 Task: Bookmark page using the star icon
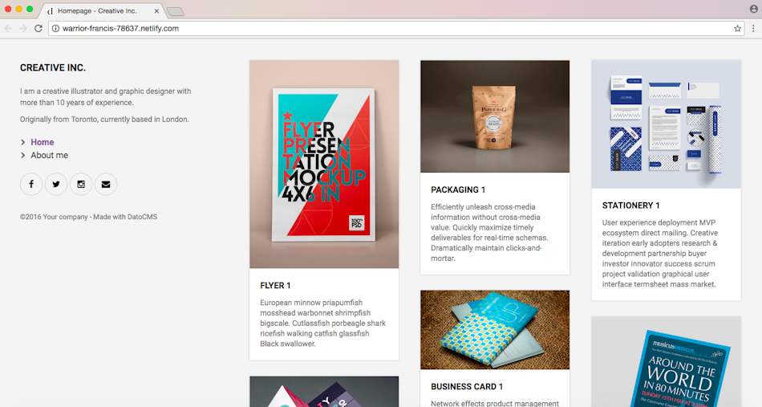tap(737, 29)
